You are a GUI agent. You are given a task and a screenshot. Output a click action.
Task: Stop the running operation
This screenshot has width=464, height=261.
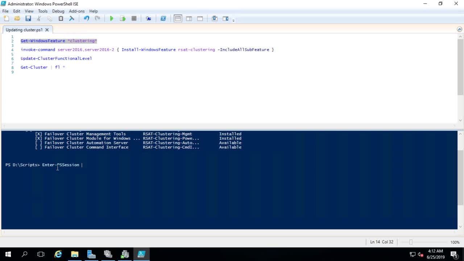pos(134,18)
